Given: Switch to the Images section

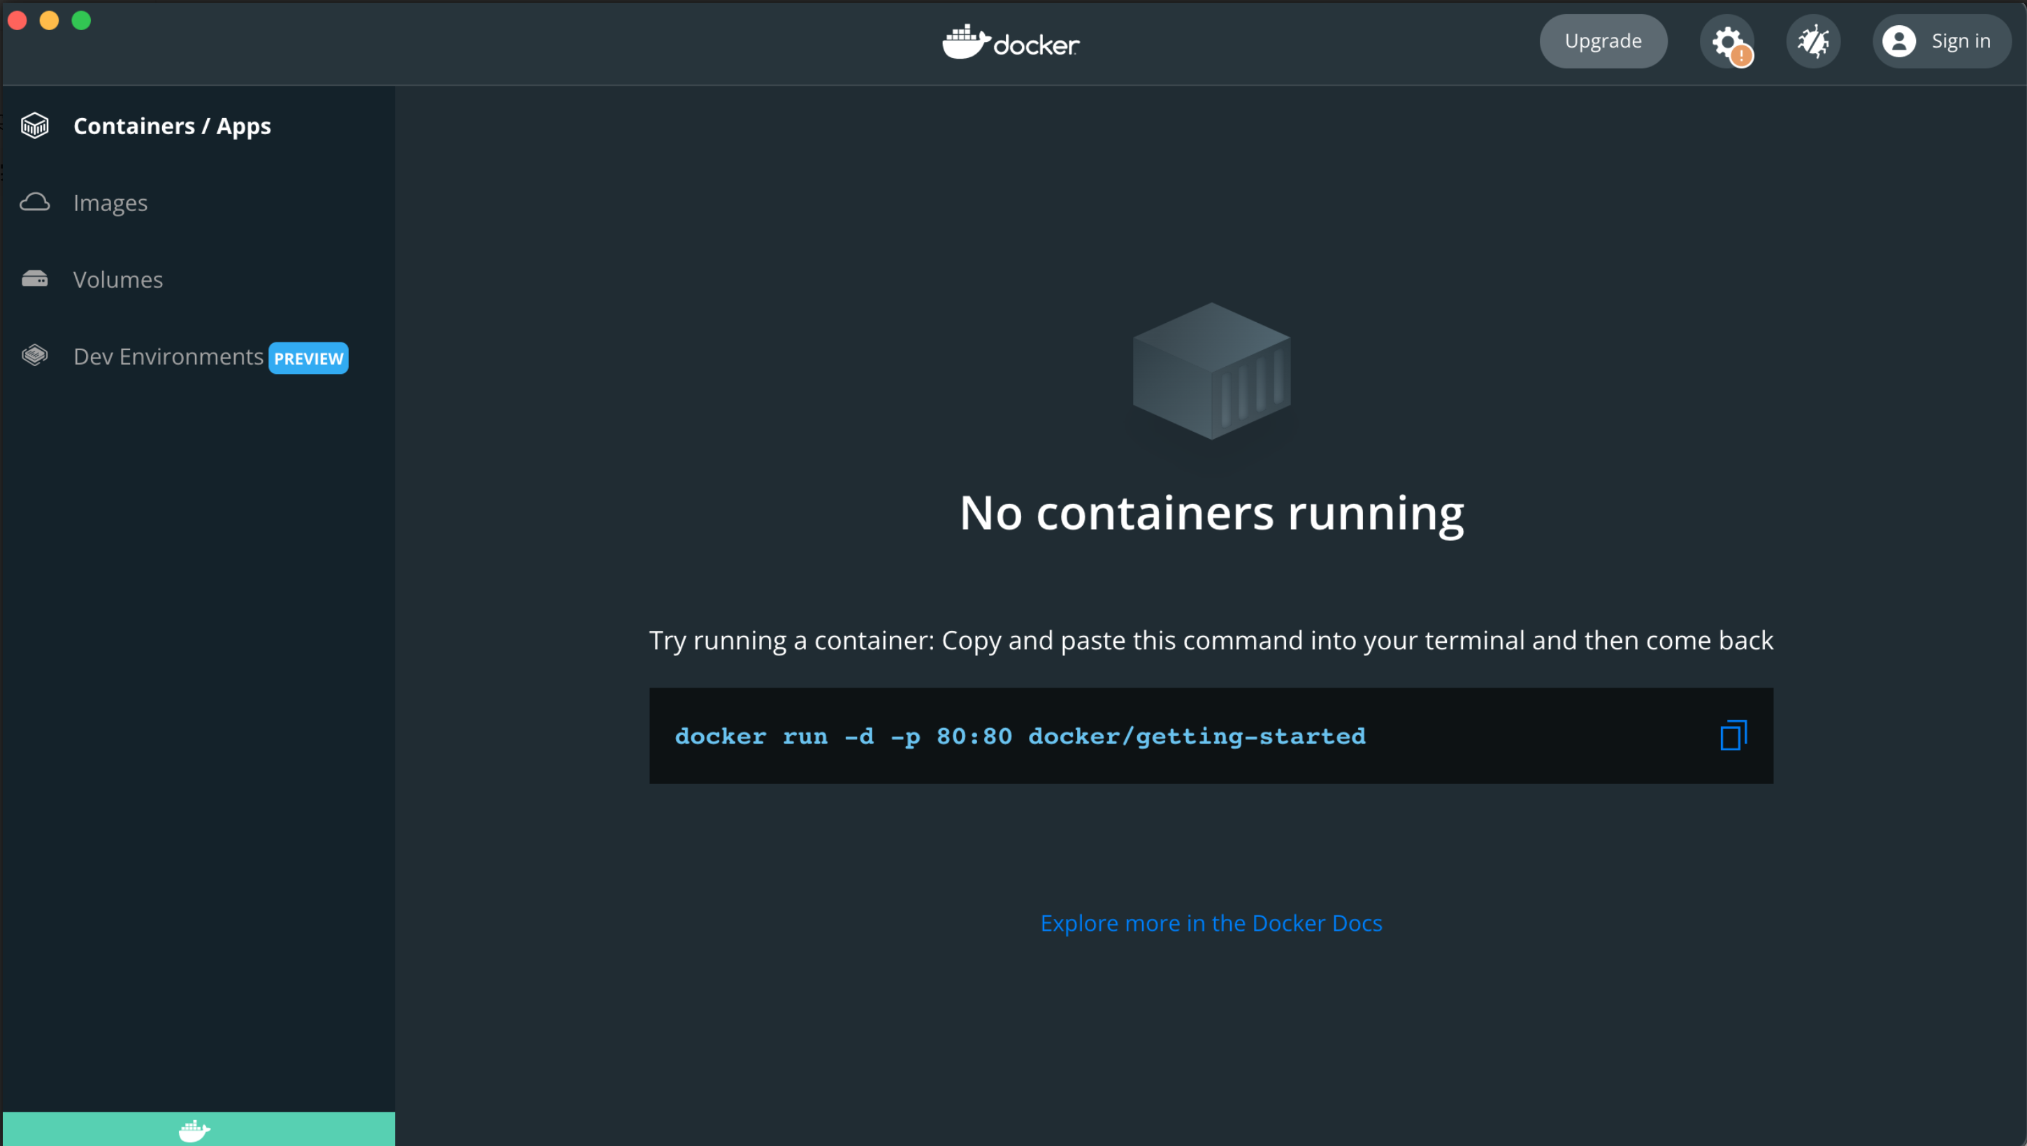Looking at the screenshot, I should [x=110, y=202].
